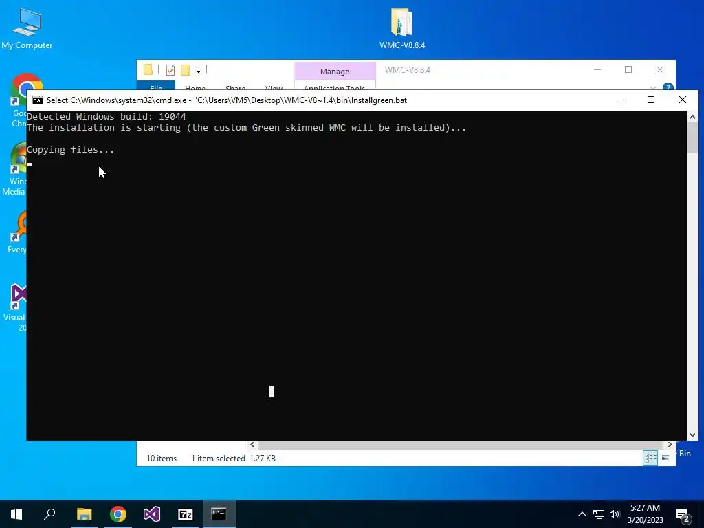Minimize the cmd.exe window
Screen dimensions: 704x528
pos(620,100)
